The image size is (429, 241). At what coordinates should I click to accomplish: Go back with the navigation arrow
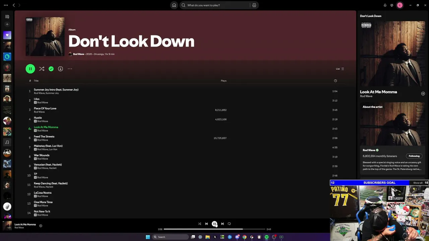pos(14,5)
